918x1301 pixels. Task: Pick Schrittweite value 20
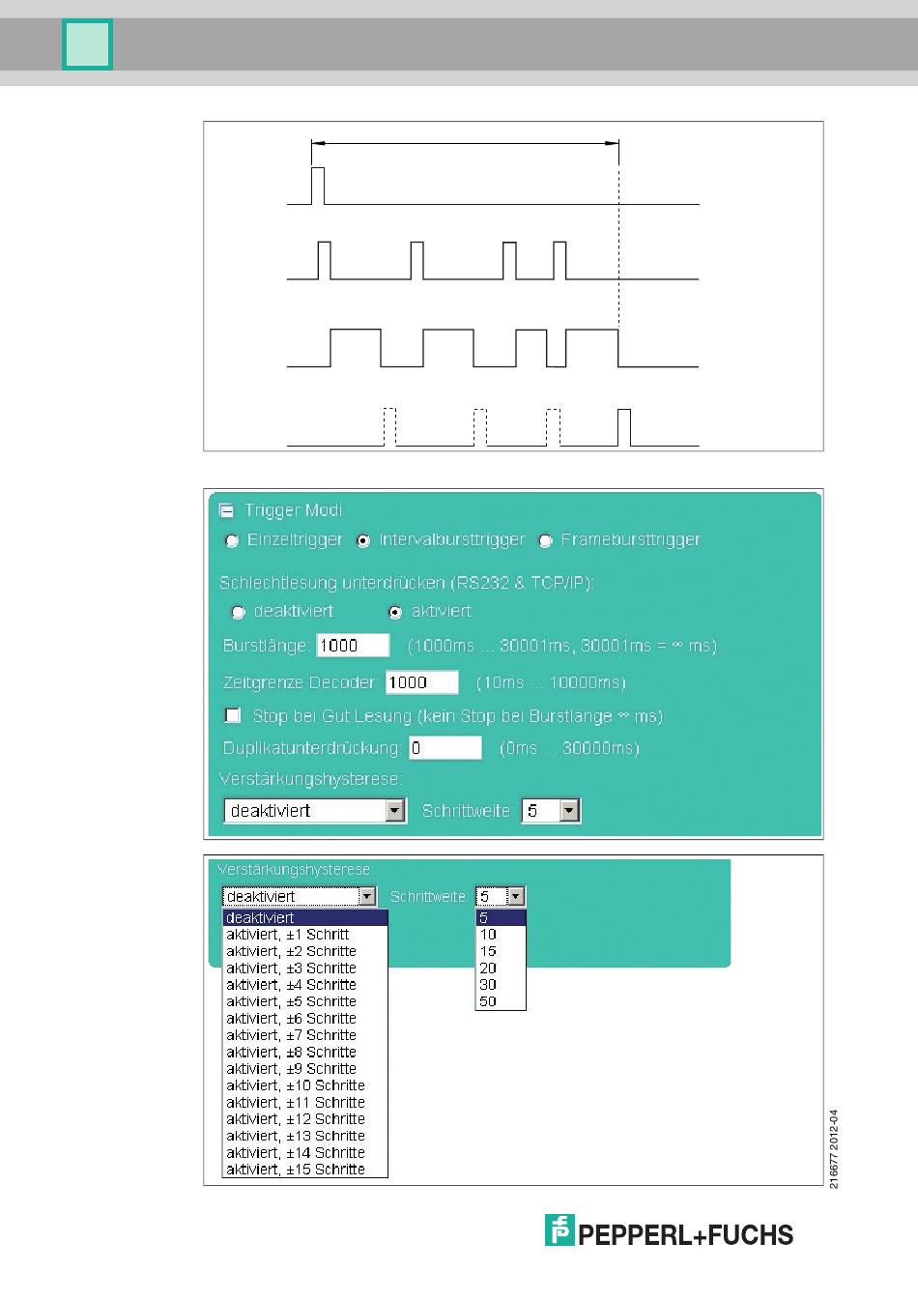(501, 969)
